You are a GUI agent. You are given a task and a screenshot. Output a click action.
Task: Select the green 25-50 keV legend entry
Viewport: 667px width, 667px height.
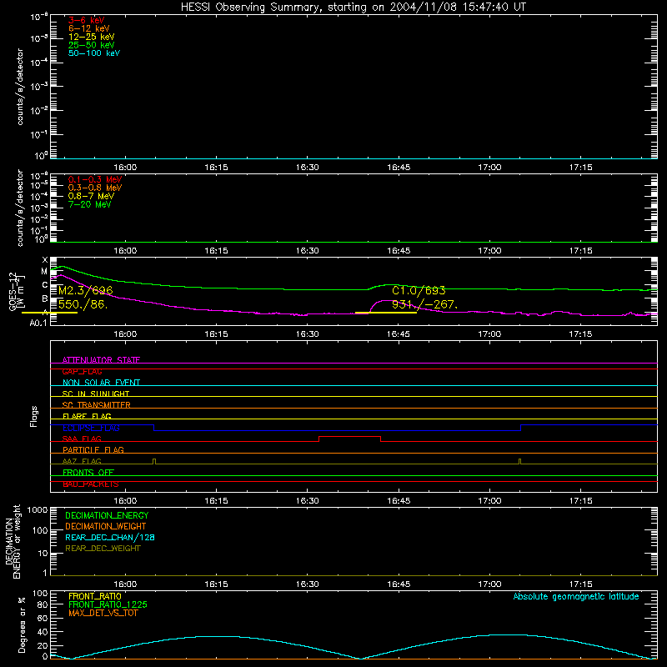[x=92, y=45]
